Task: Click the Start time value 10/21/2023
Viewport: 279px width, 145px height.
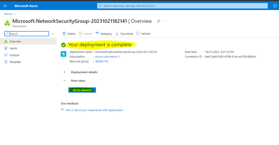Action: coord(220,52)
